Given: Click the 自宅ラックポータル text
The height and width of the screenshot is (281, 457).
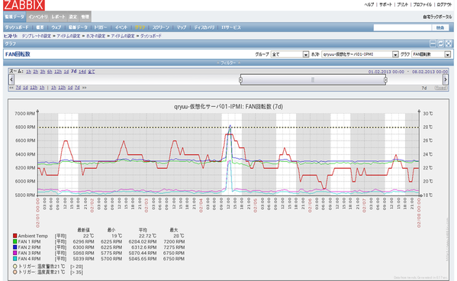Looking at the screenshot, I should pos(437,17).
